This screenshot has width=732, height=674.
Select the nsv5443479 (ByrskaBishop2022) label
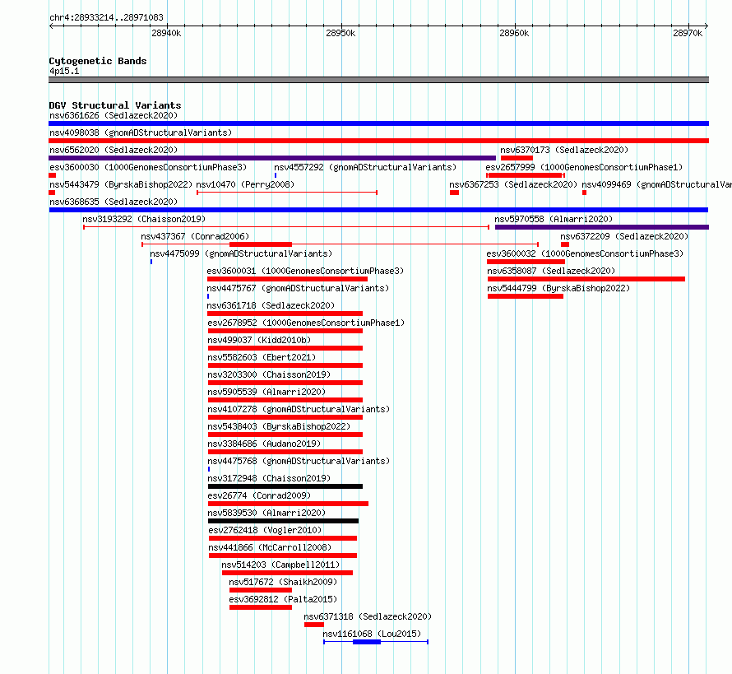tap(121, 184)
